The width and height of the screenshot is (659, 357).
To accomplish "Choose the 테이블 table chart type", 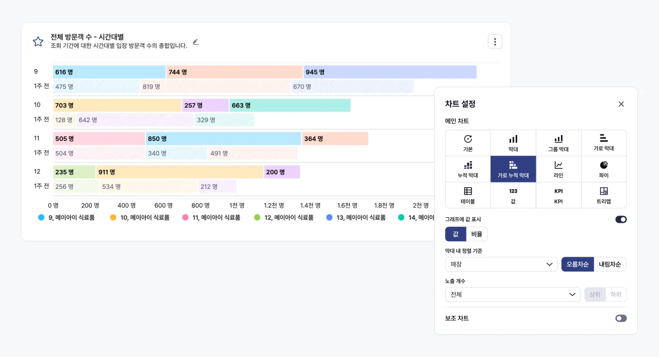I will click(x=468, y=195).
